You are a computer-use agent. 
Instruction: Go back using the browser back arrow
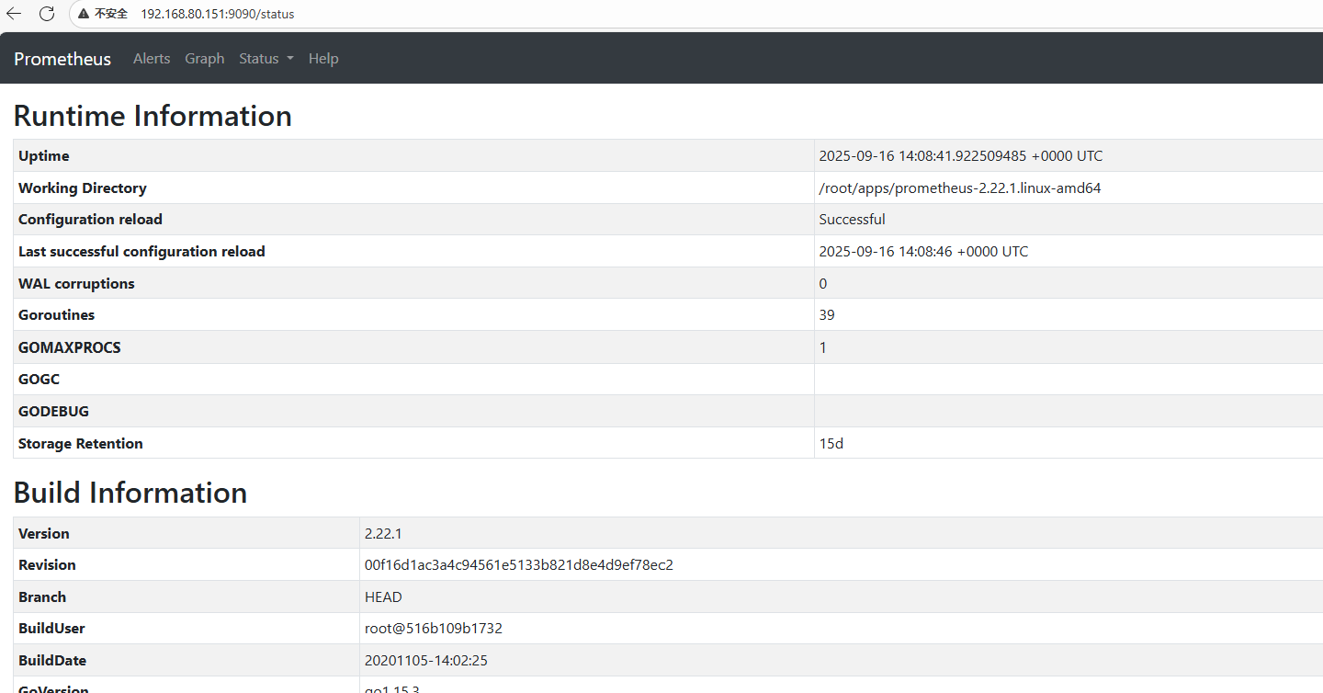pos(14,14)
